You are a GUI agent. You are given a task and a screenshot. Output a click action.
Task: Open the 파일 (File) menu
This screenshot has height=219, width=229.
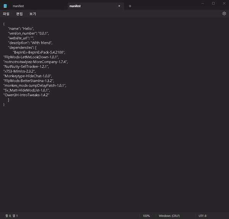[6, 14]
